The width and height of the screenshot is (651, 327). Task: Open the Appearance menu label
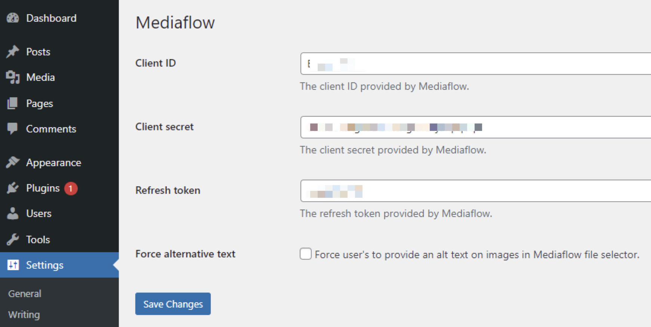click(53, 162)
